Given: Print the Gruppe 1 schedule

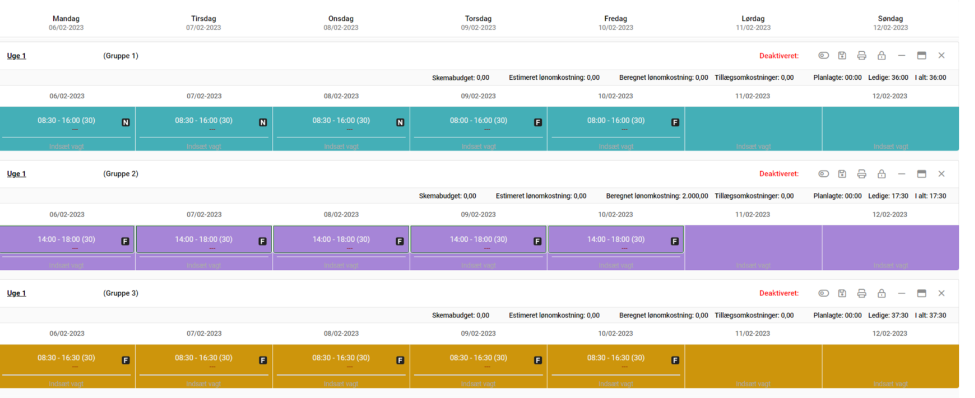Looking at the screenshot, I should pyautogui.click(x=862, y=55).
